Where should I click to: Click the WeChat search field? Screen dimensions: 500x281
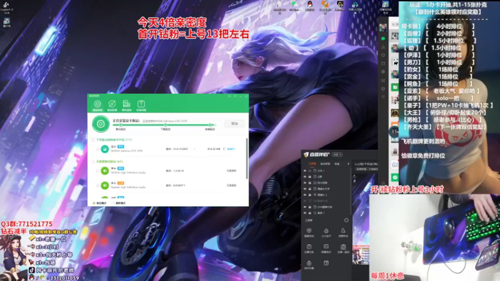pyautogui.click(x=395, y=24)
